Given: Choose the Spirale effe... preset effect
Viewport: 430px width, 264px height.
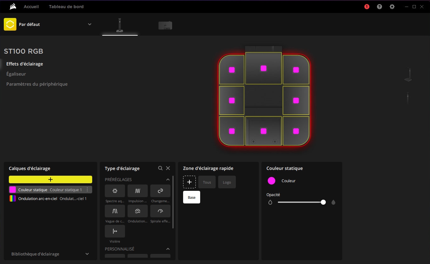Looking at the screenshot, I should [x=160, y=211].
